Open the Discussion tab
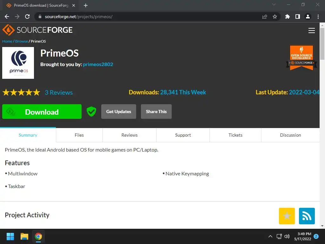The image size is (325, 244). tap(290, 135)
